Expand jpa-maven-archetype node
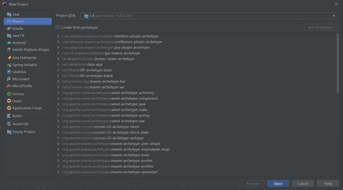The width and height of the screenshot is (343, 190). coord(58,53)
